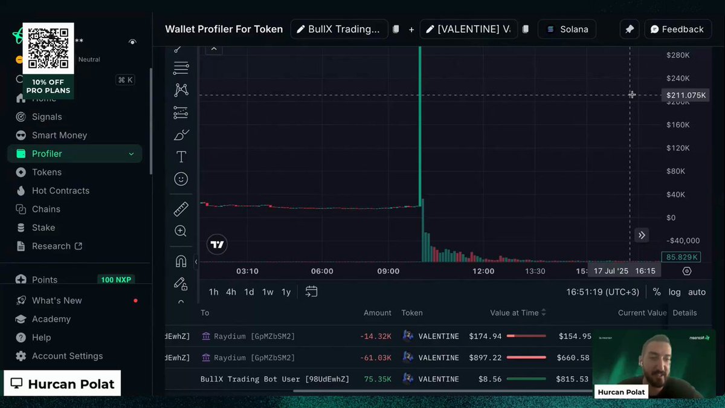Open chart settings gear near time axis

[x=687, y=271]
